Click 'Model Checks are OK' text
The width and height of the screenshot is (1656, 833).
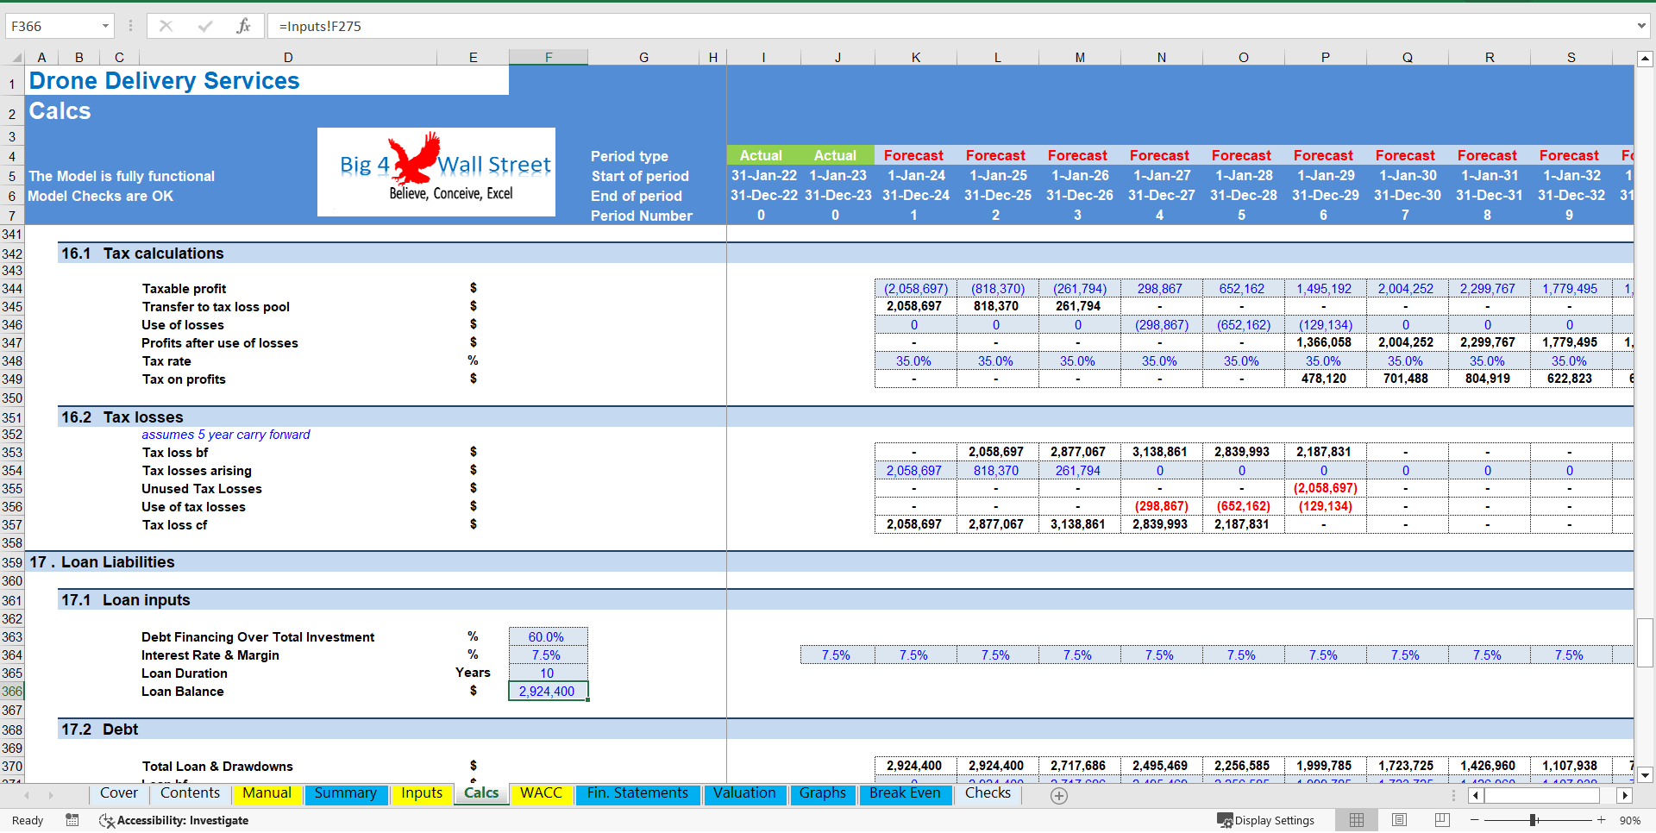pos(100,197)
